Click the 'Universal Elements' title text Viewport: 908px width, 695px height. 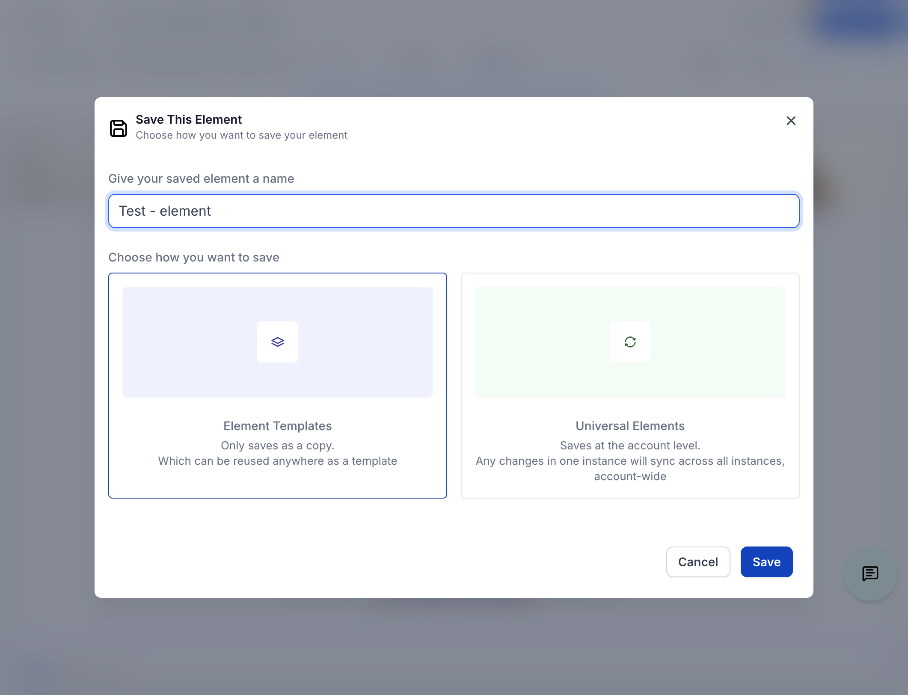[630, 426]
